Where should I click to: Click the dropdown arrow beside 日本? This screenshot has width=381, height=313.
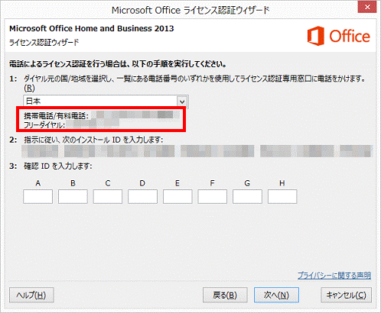pos(182,102)
